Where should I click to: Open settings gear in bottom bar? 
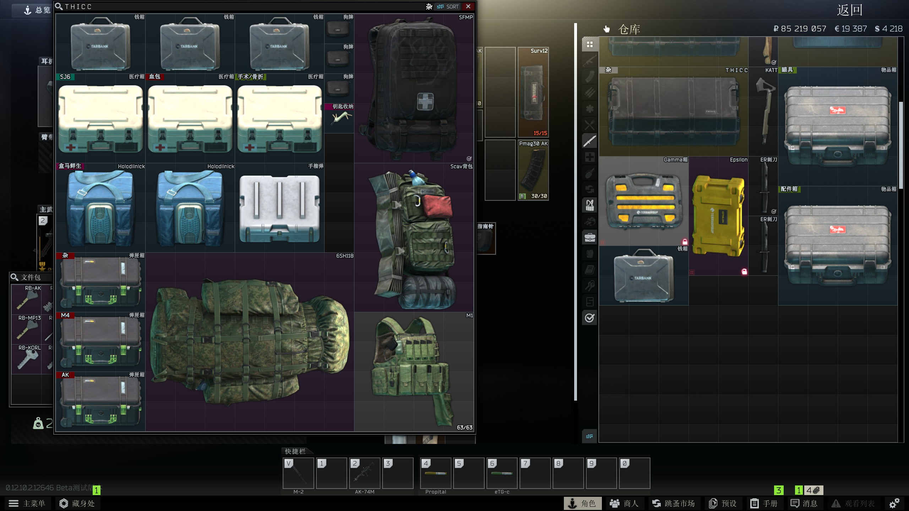894,503
